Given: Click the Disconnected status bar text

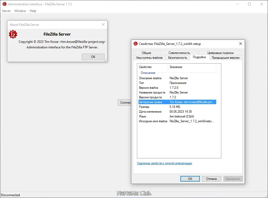Looking at the screenshot, I should pos(10,195).
